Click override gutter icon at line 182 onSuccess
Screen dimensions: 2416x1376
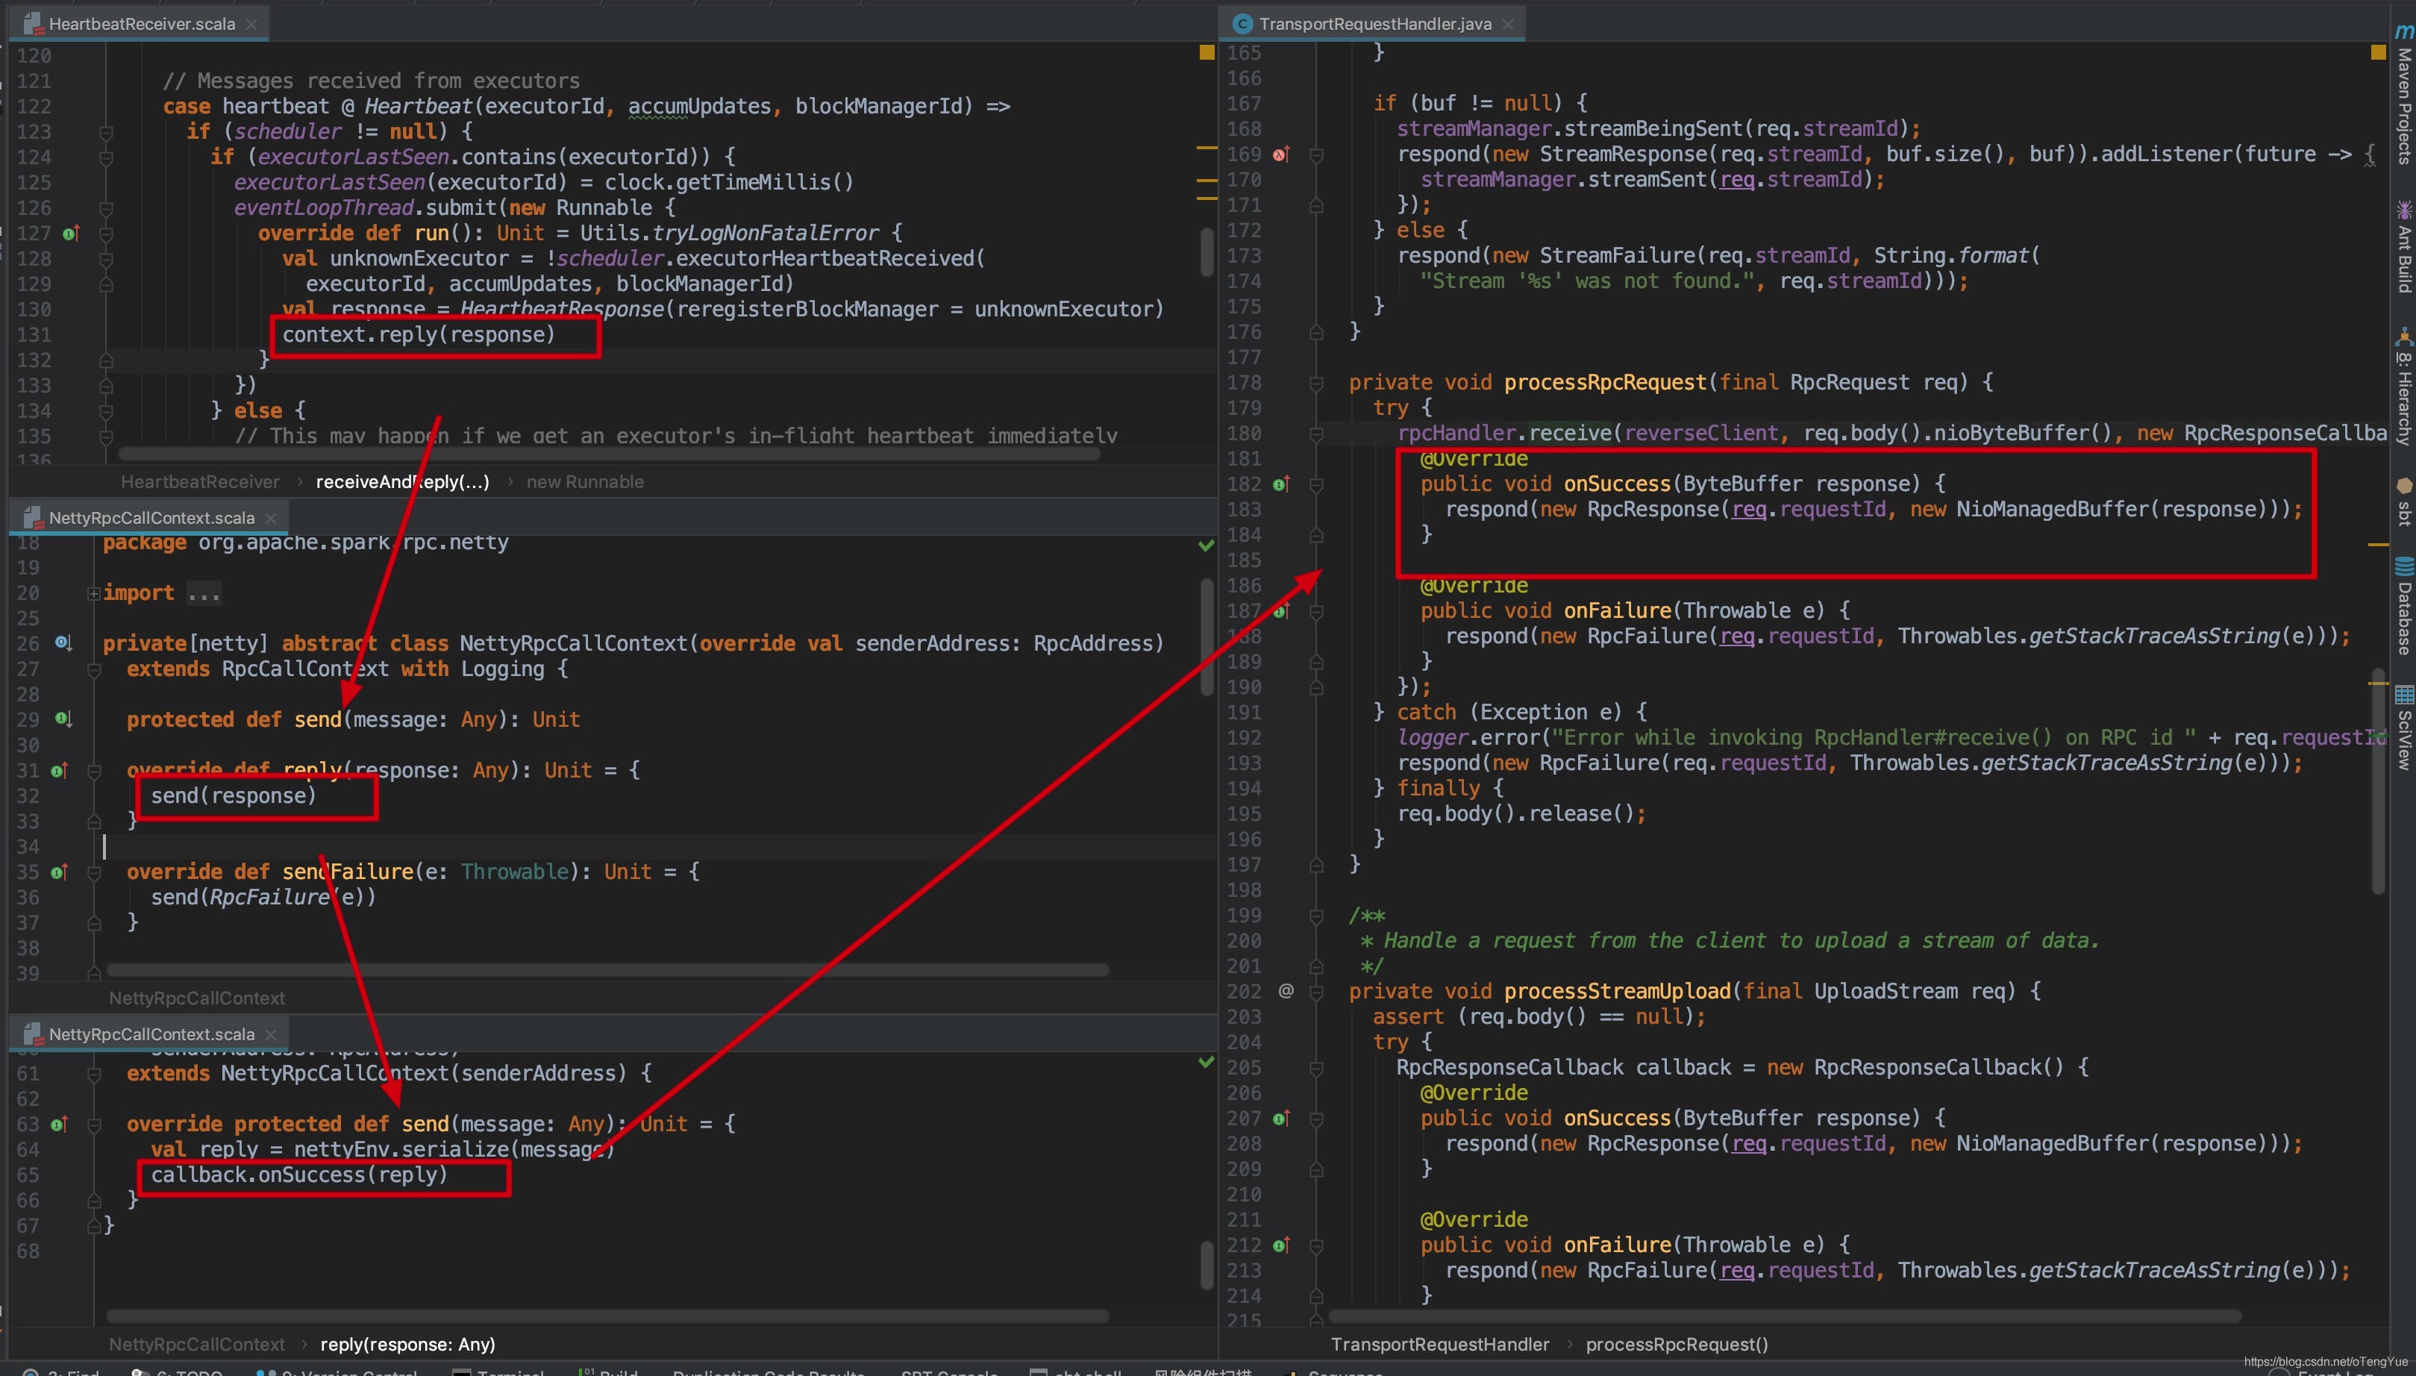[1281, 484]
